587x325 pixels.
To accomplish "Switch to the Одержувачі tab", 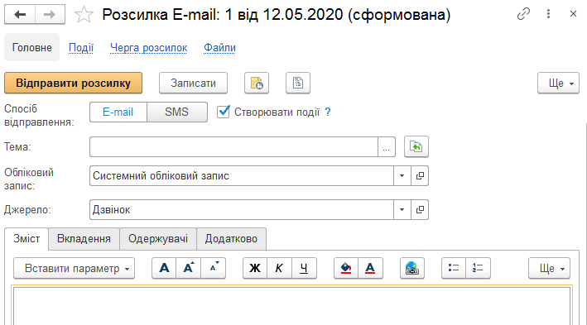I will pyautogui.click(x=158, y=239).
